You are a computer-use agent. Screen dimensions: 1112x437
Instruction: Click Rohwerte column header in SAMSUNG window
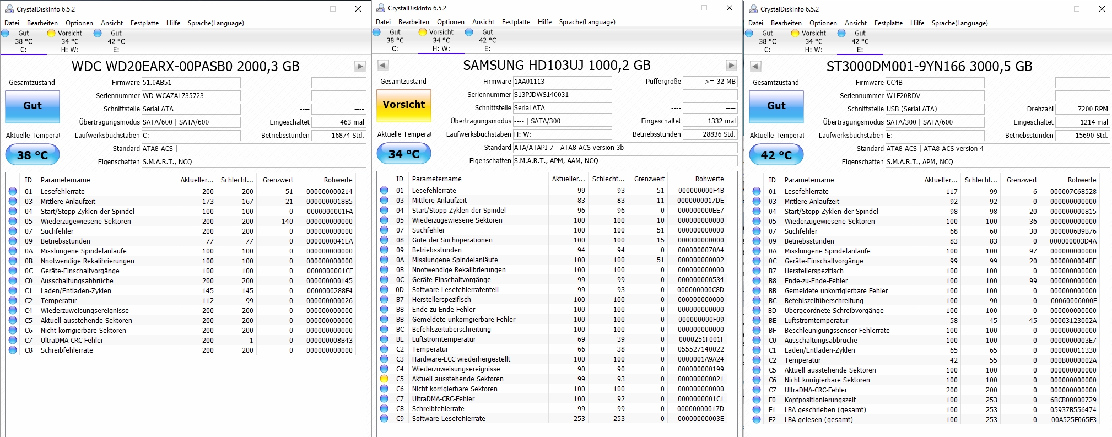click(x=699, y=179)
